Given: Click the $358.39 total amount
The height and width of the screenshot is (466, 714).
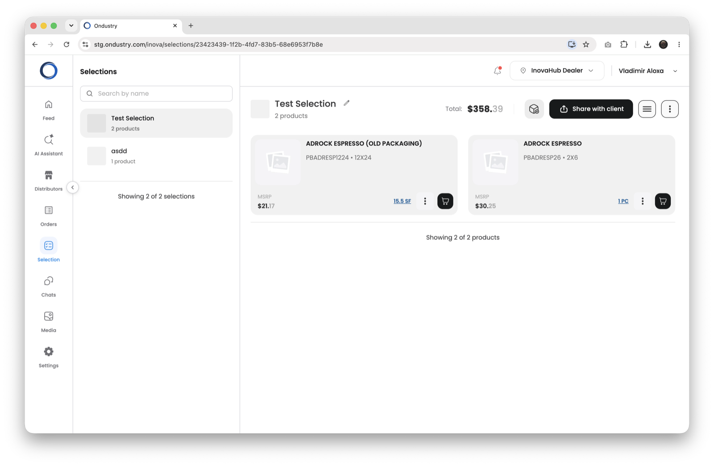Looking at the screenshot, I should tap(485, 109).
